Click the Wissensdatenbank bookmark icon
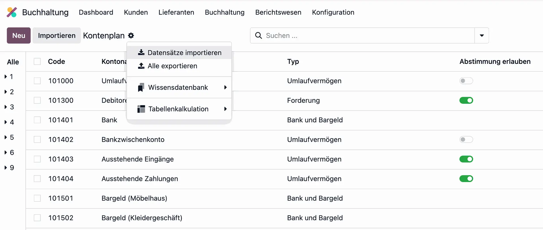The height and width of the screenshot is (230, 543). 141,88
